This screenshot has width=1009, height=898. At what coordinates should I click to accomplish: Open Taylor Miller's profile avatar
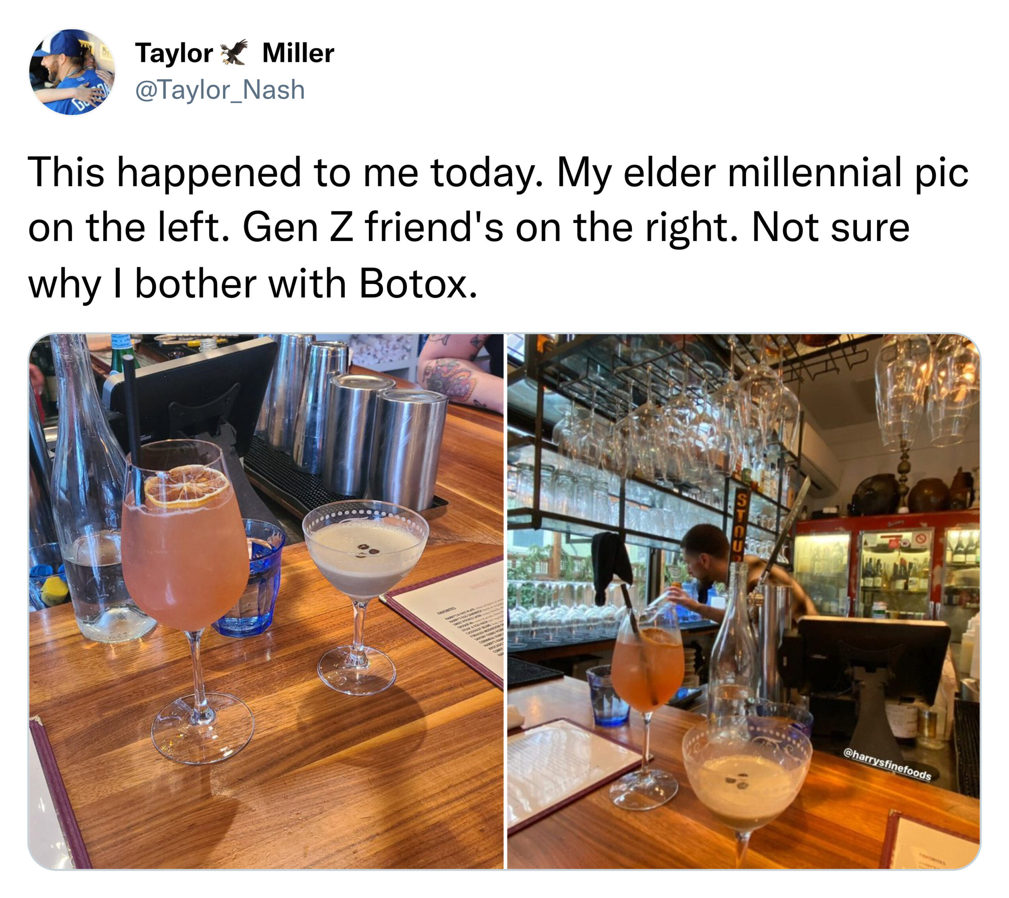[x=72, y=72]
